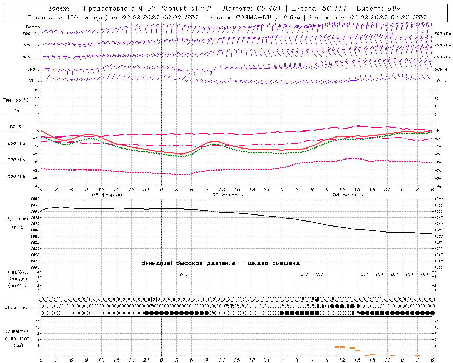Click the Облачность cloudiness label
Screen dimensions: 453x363
click(18, 308)
